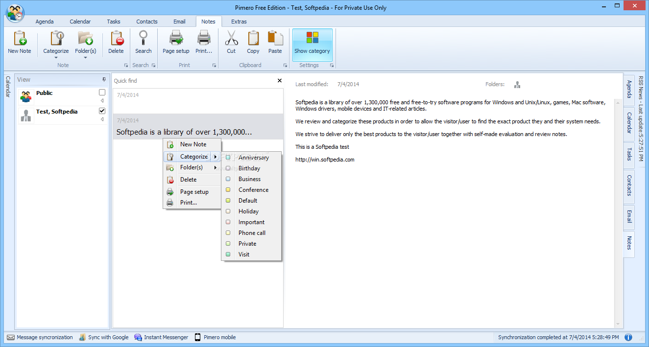The image size is (649, 347).
Task: Open the ribbon Calendar tab
Action: [x=80, y=22]
